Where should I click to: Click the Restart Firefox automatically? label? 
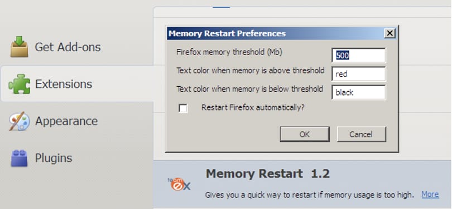(253, 108)
